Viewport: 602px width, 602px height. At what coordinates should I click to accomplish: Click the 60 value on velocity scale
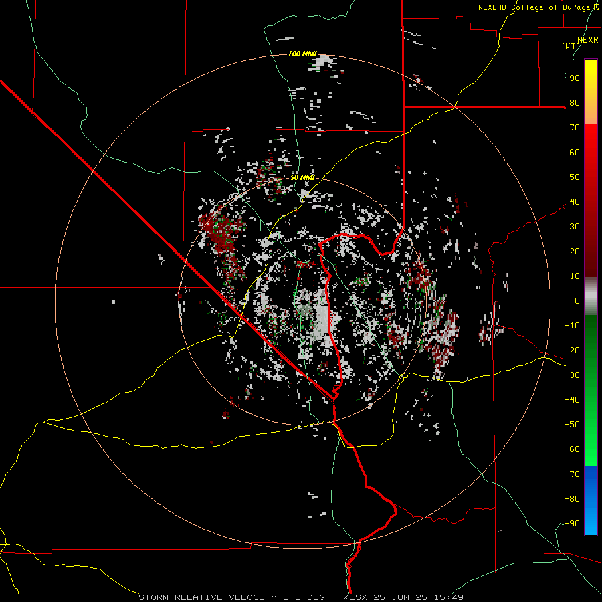coord(575,152)
